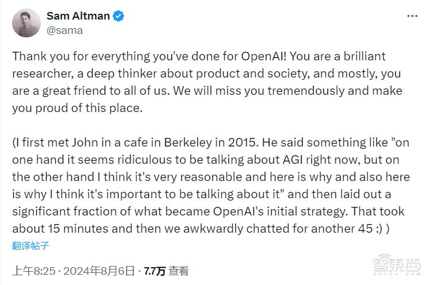Click the ":)" smiley ending the tweet

(375, 230)
